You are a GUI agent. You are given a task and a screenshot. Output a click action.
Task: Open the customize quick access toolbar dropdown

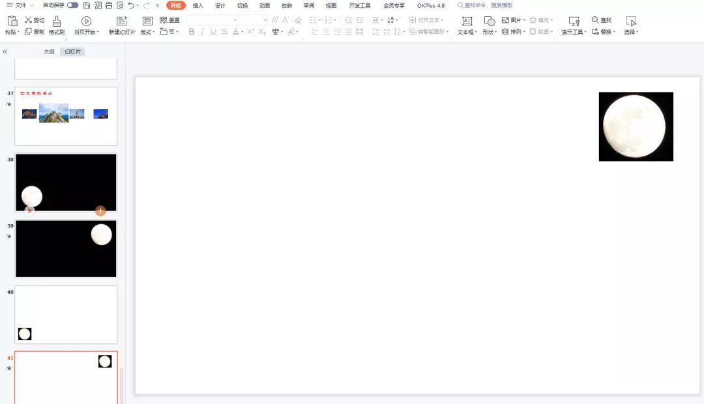(x=157, y=5)
